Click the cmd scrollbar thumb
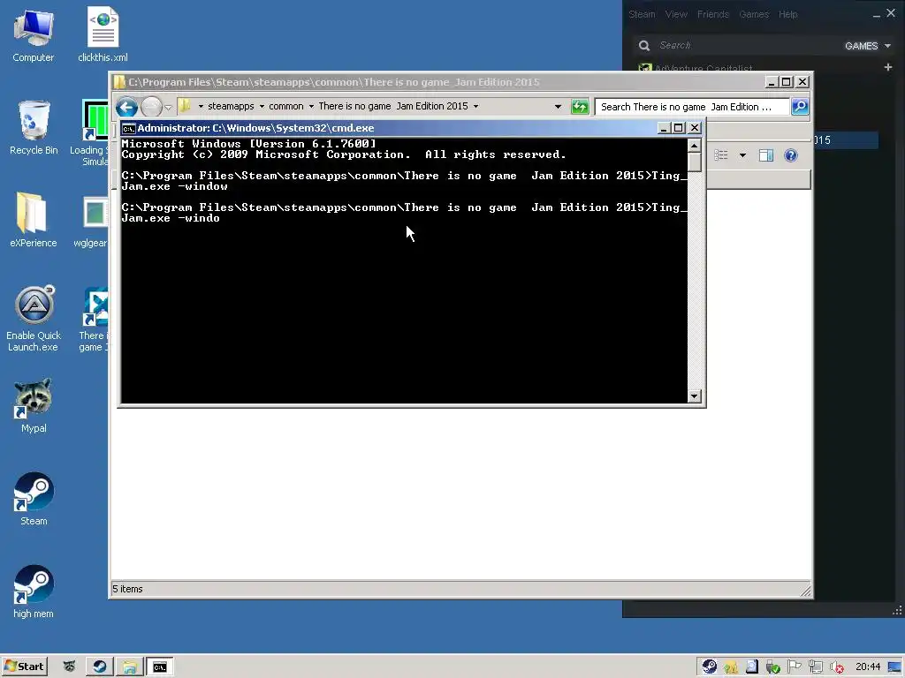Screen dimensions: 905x678 click(695, 162)
